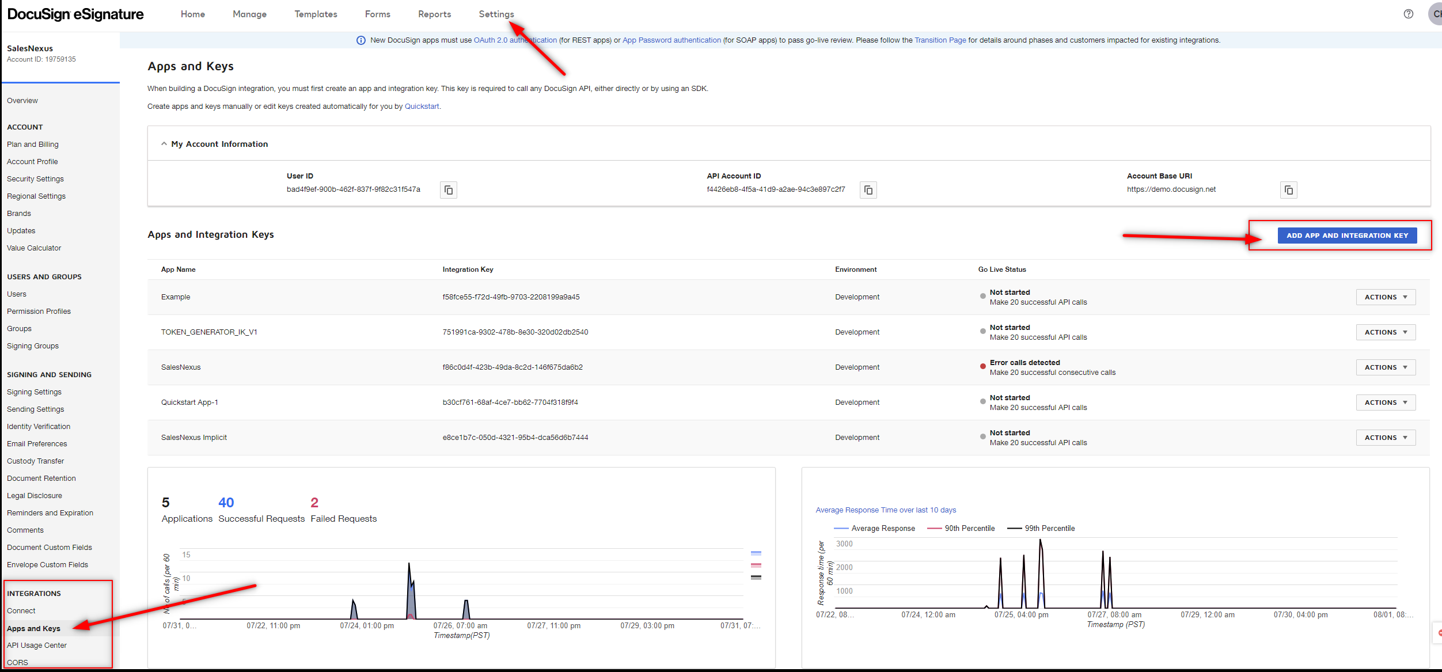The width and height of the screenshot is (1442, 672).
Task: Go to Account Profile
Action: point(32,162)
